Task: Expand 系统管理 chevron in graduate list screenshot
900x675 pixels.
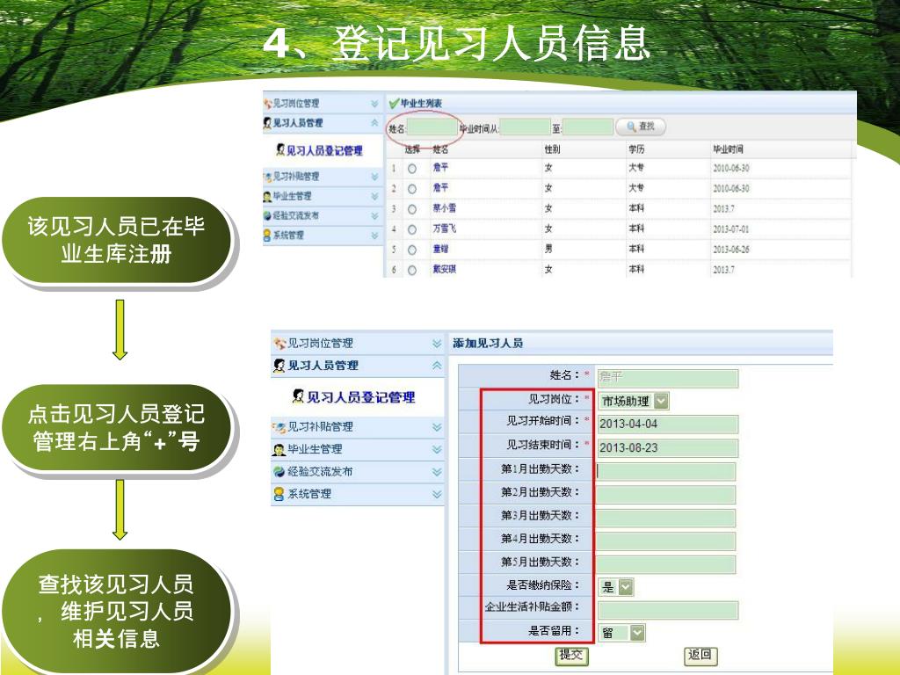Action: pos(374,236)
